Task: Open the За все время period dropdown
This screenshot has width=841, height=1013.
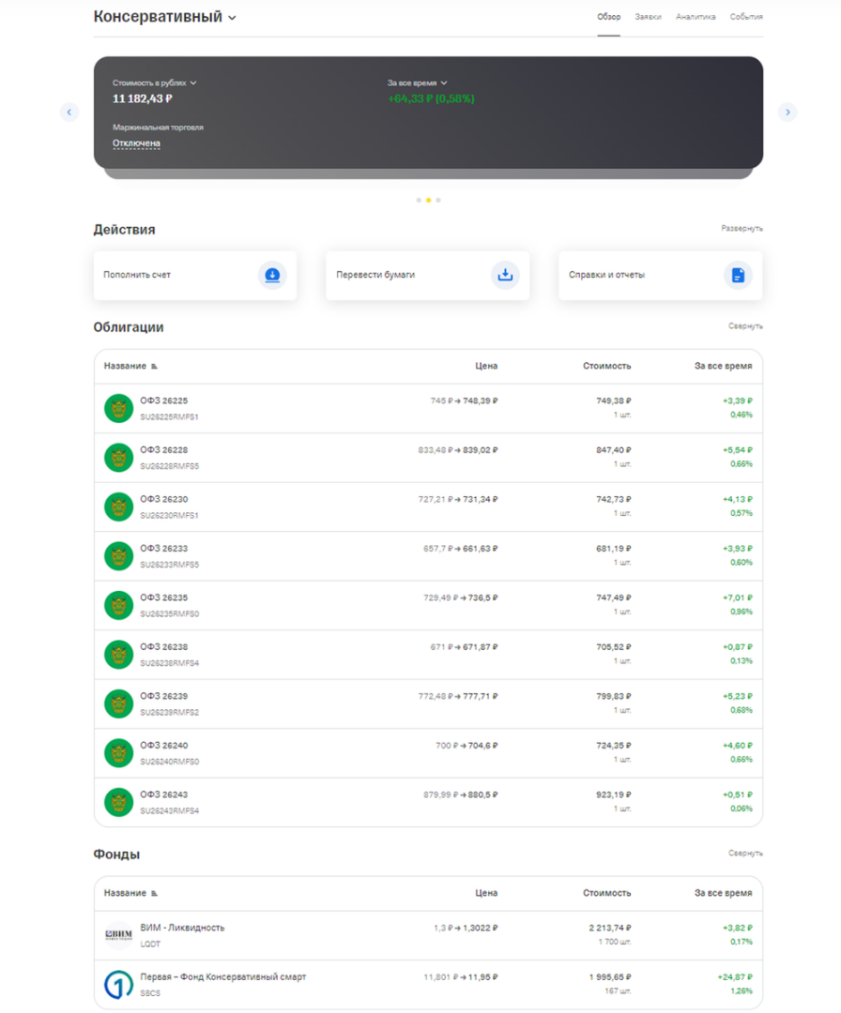Action: tap(444, 83)
